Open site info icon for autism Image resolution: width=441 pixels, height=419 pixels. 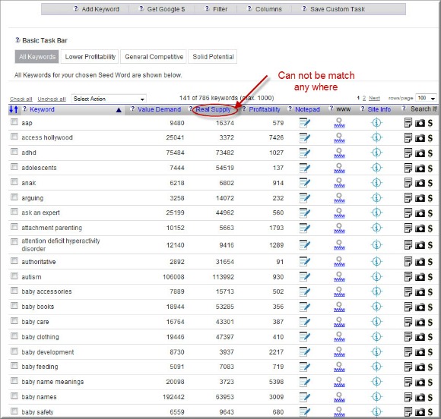pos(376,277)
